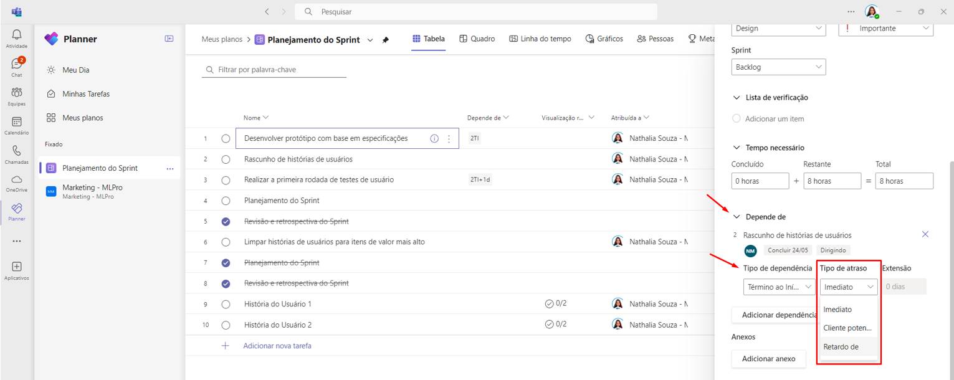Open OneDrive in the Teams sidebar
The height and width of the screenshot is (380, 954).
point(17,183)
